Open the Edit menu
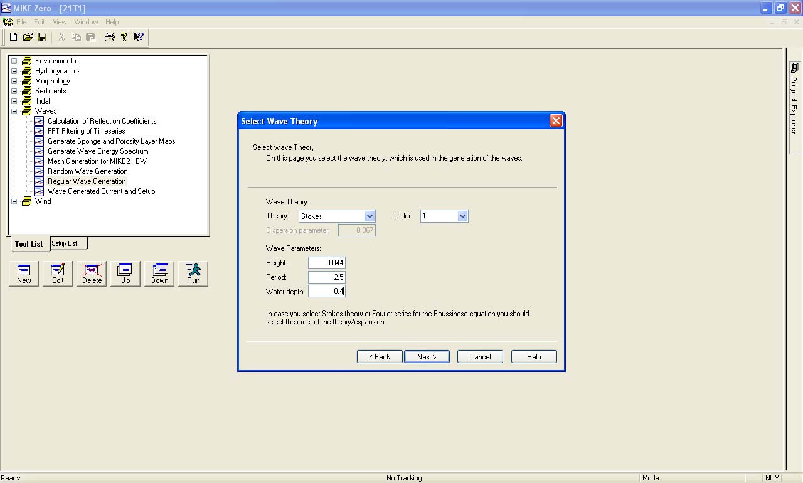 click(40, 22)
